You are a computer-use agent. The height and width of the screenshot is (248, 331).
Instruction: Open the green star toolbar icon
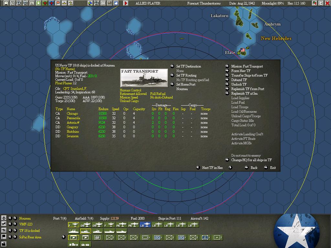38,3
